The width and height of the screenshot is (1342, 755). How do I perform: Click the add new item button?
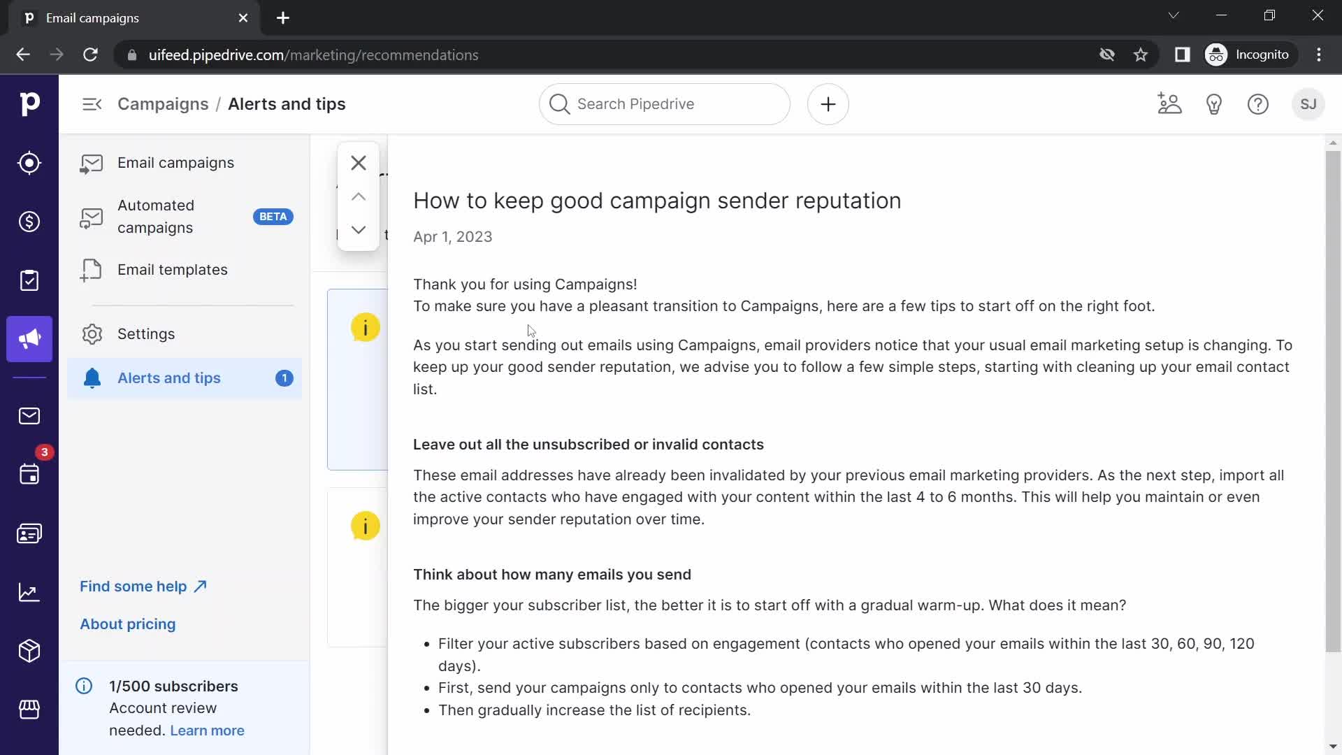(x=828, y=104)
